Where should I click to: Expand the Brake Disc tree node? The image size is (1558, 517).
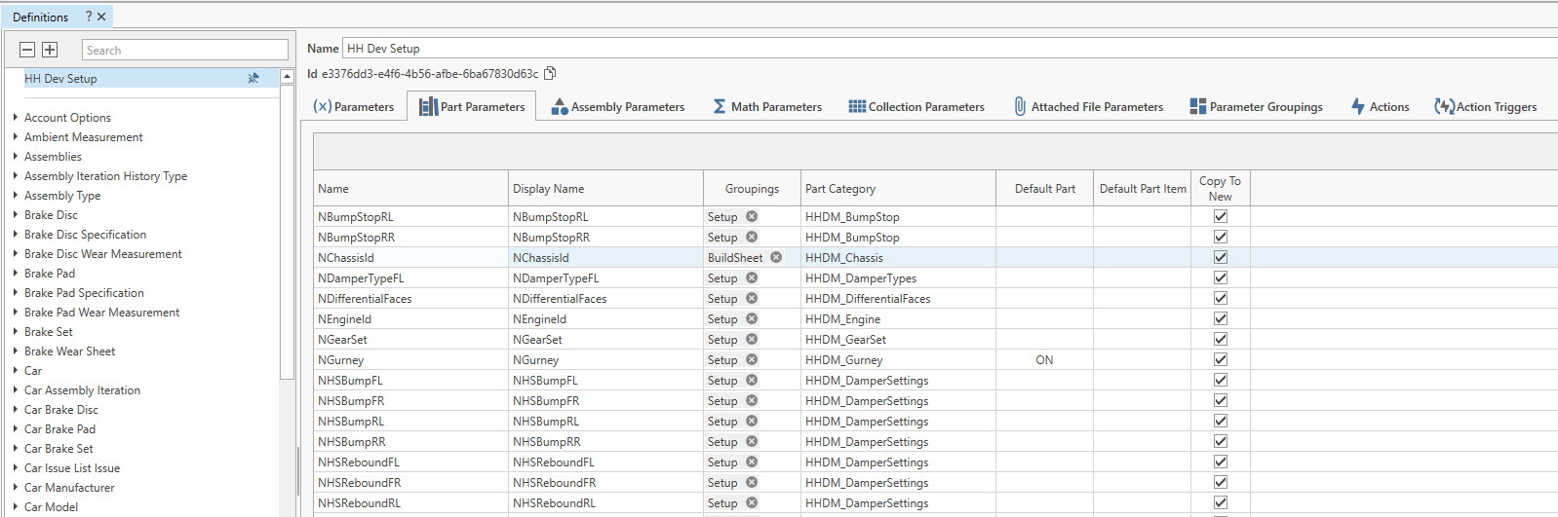coord(16,214)
